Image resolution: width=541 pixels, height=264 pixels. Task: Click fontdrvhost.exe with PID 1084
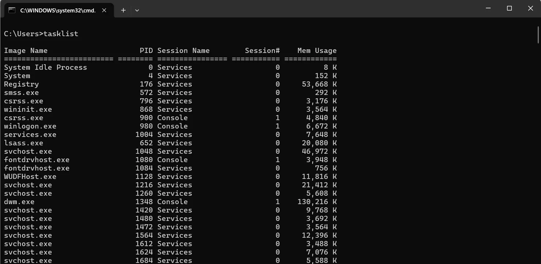pos(37,168)
